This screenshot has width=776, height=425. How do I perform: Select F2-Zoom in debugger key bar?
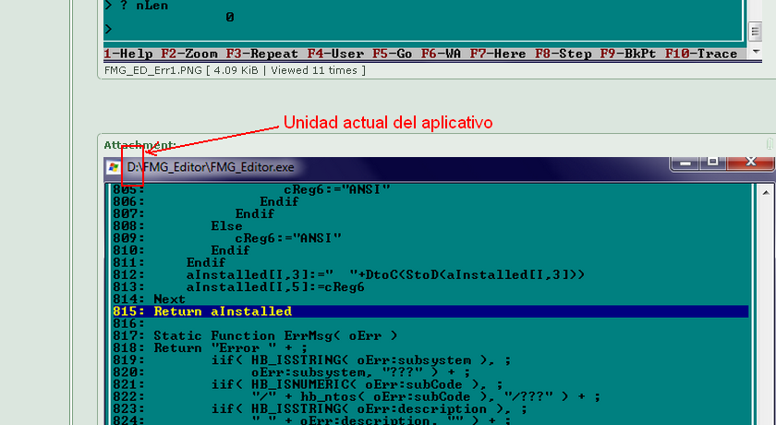pos(189,54)
